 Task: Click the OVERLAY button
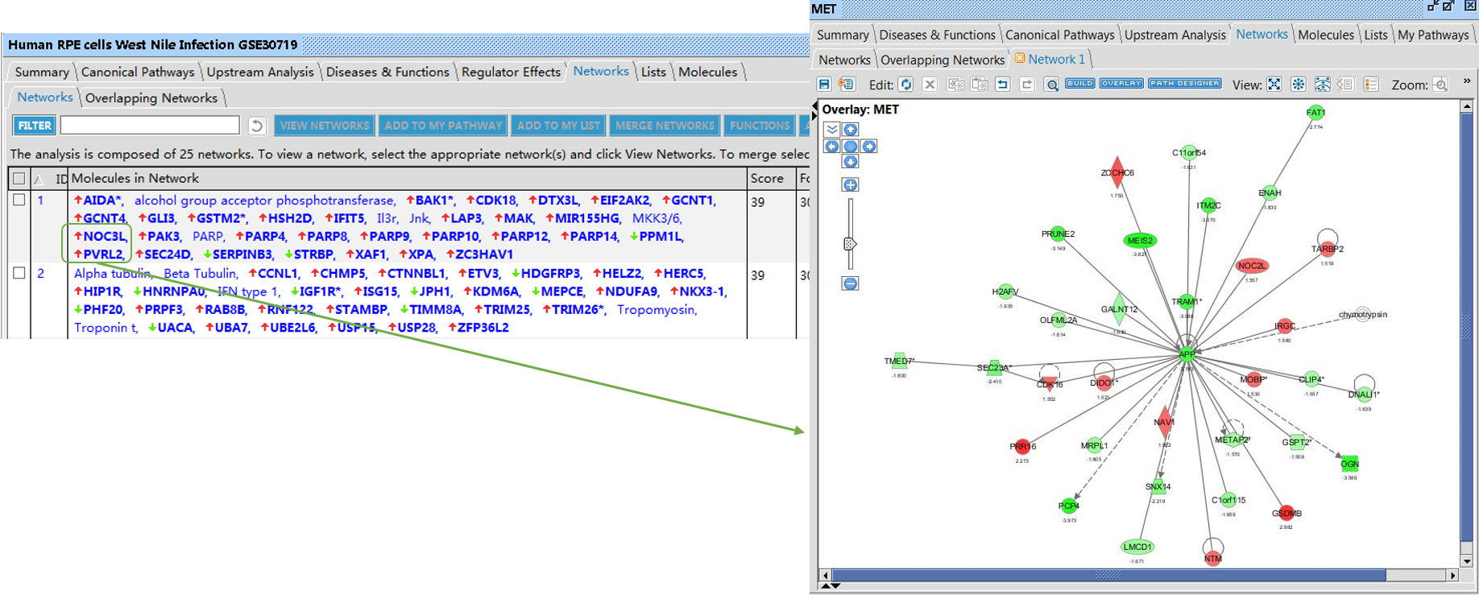coord(1121,84)
